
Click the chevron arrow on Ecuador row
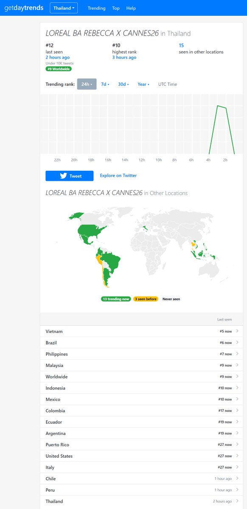click(x=237, y=422)
